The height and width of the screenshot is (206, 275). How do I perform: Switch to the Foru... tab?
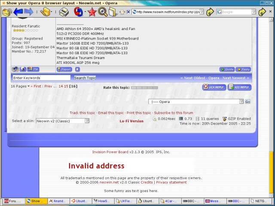coord(13,201)
